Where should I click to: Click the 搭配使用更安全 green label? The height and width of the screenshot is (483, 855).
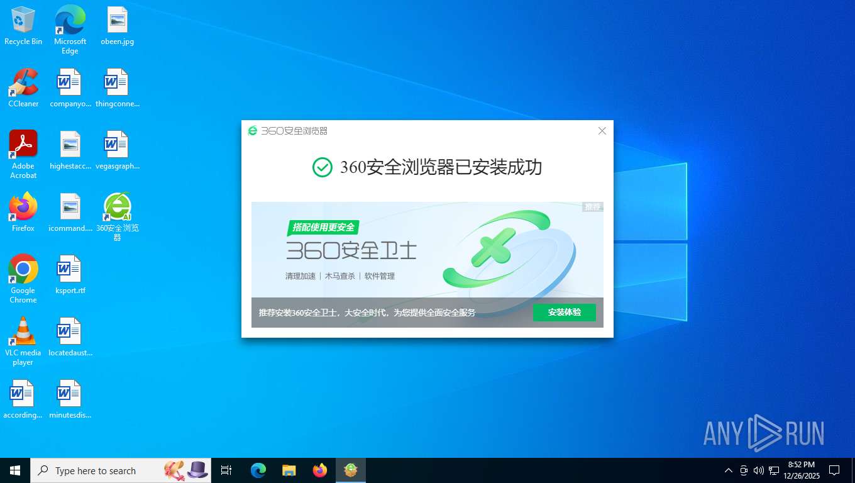click(323, 227)
